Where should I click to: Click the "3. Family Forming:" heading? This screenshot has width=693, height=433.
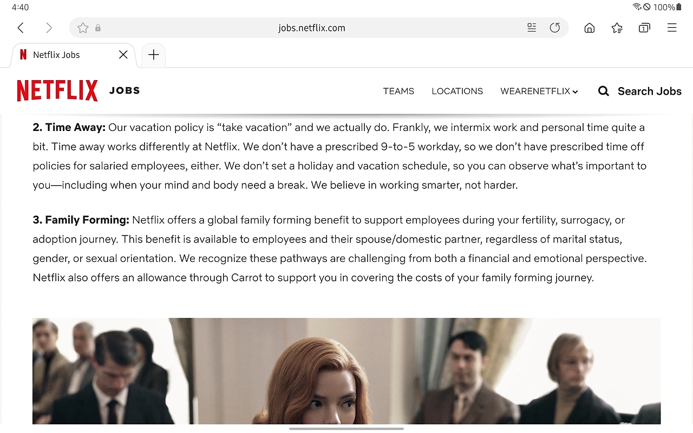click(81, 220)
